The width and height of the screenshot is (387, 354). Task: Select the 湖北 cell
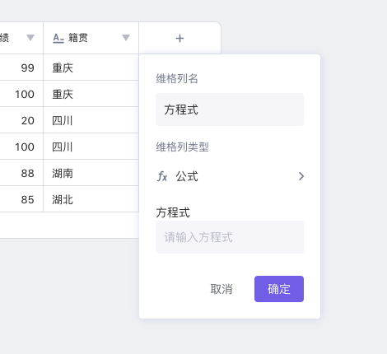click(91, 199)
